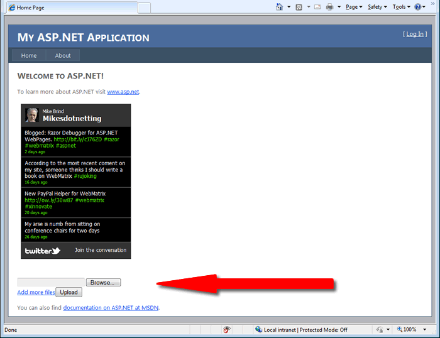The height and width of the screenshot is (338, 440).
Task: Click Local intranet Protected Mode status text
Action: tap(305, 330)
